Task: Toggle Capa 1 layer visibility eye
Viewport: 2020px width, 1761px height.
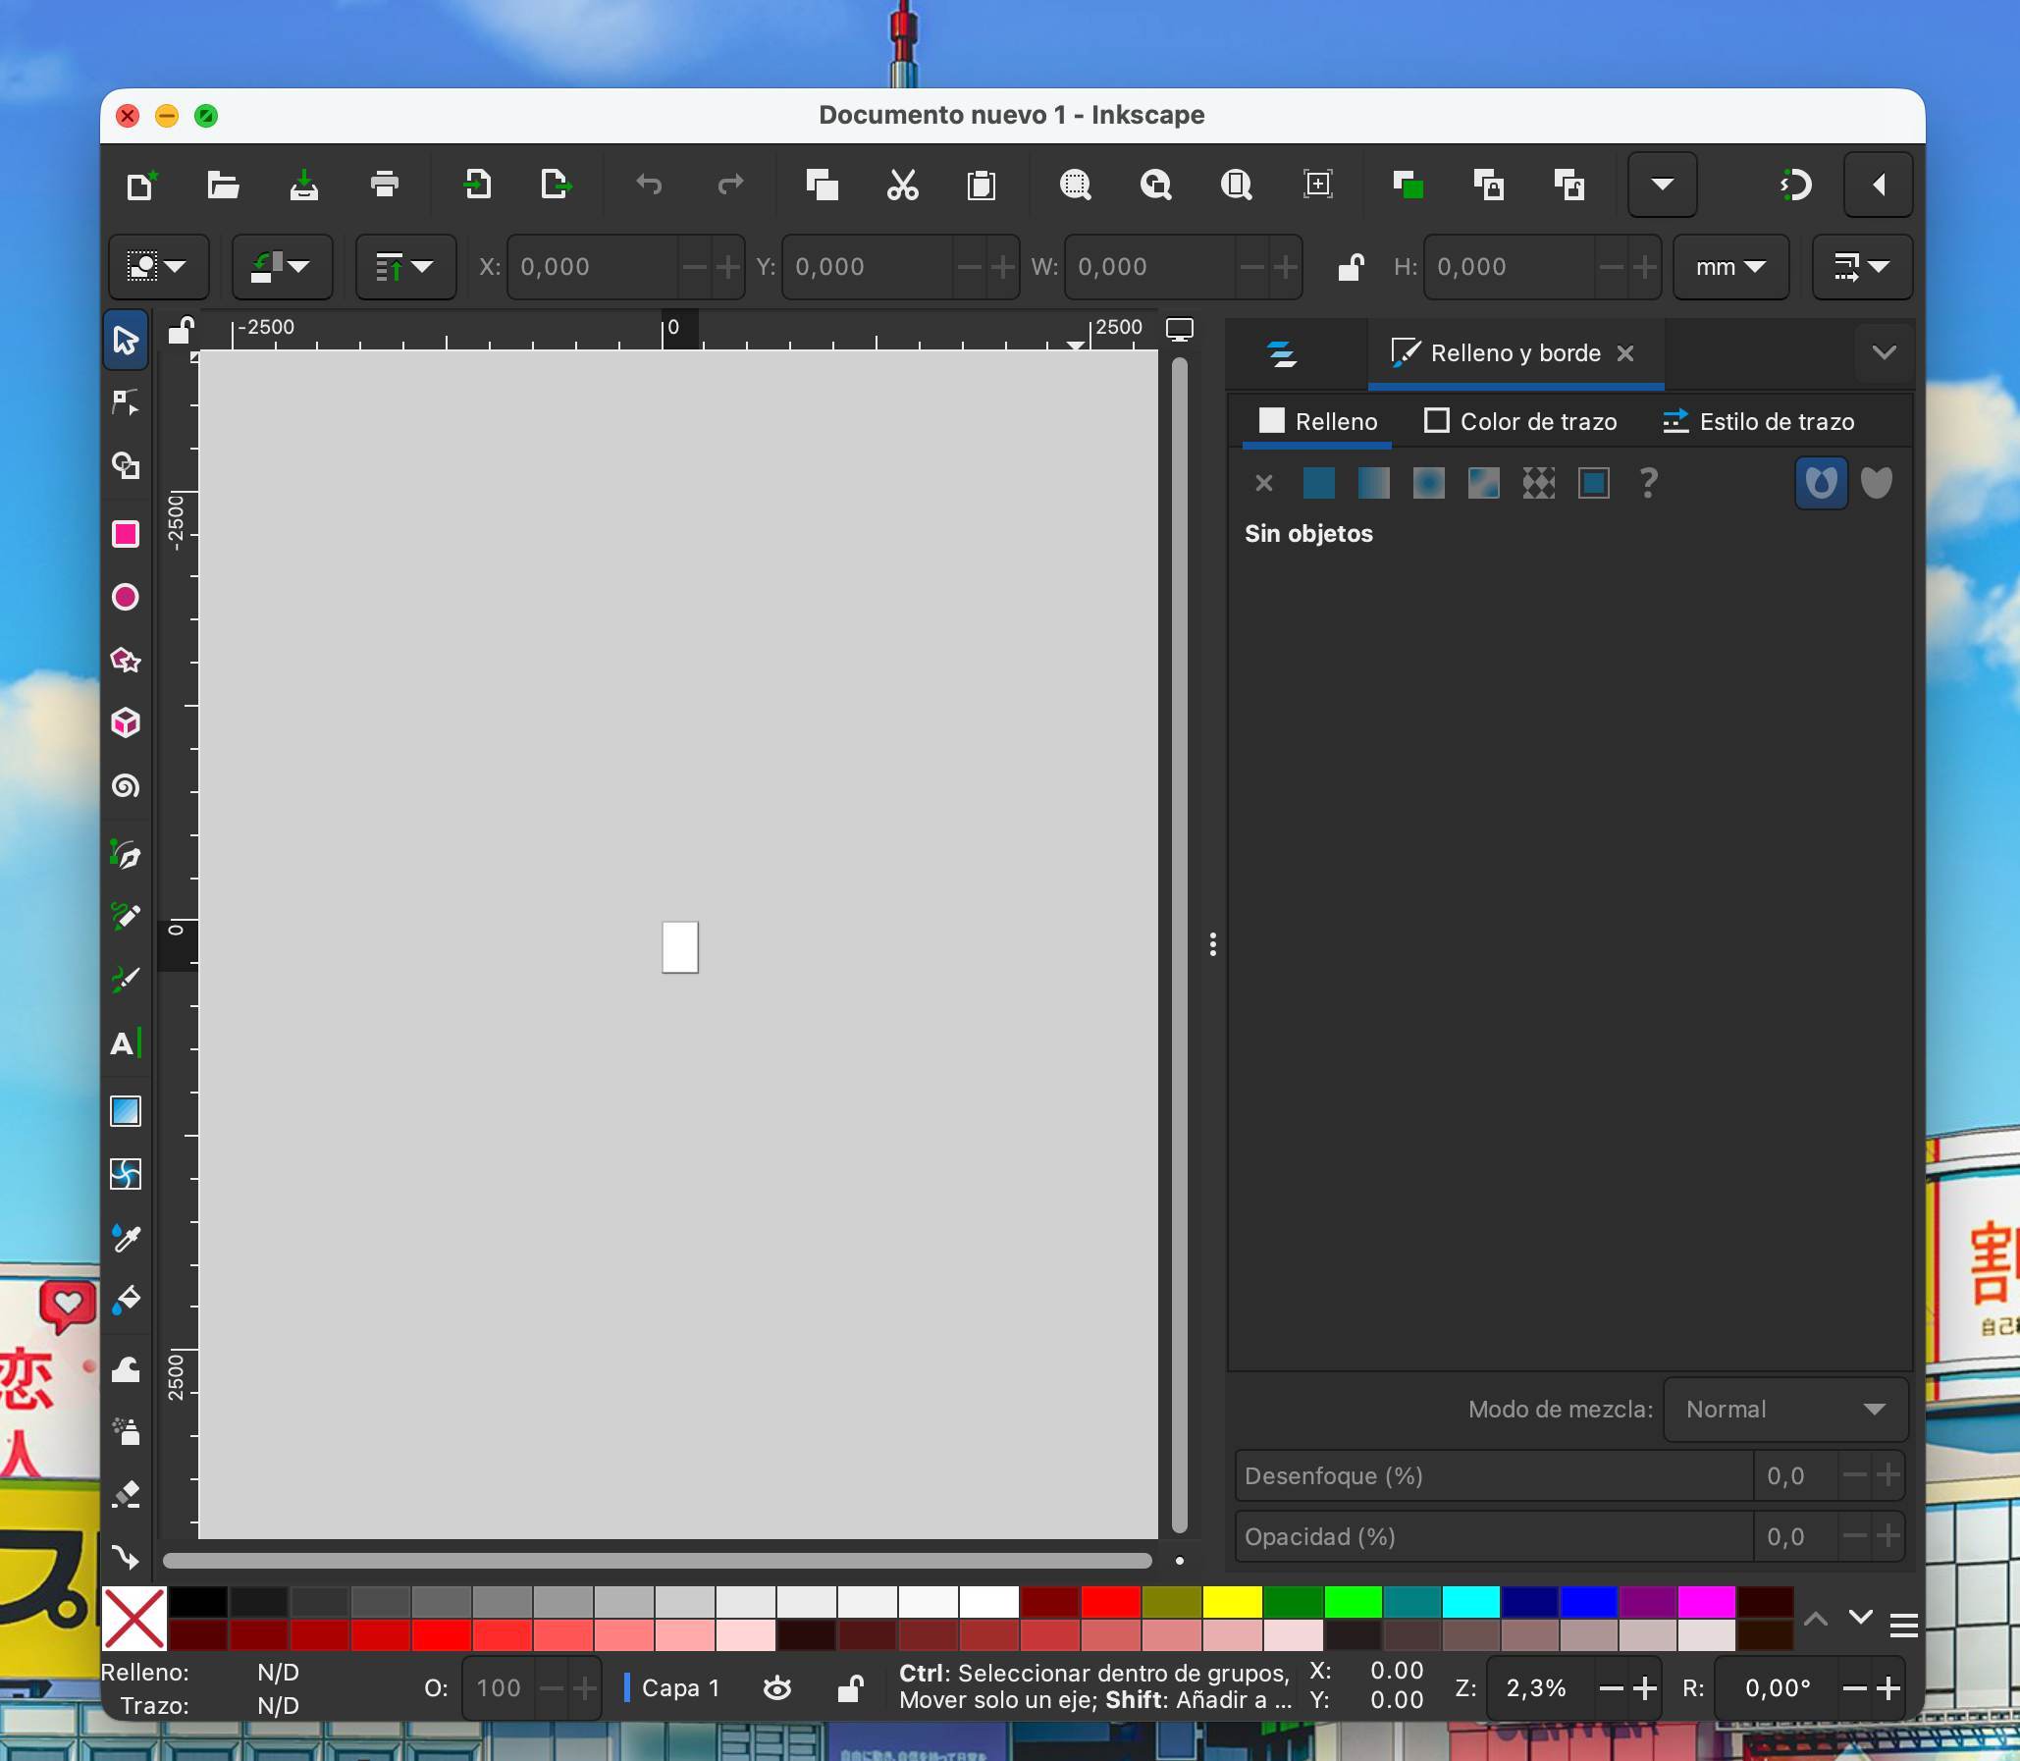Action: (x=777, y=1688)
